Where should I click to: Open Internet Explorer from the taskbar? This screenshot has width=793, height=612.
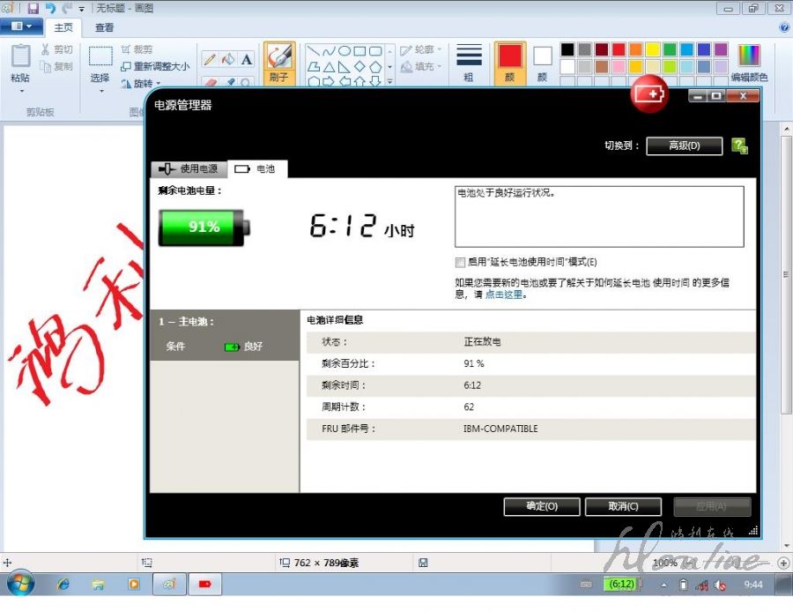(x=63, y=584)
